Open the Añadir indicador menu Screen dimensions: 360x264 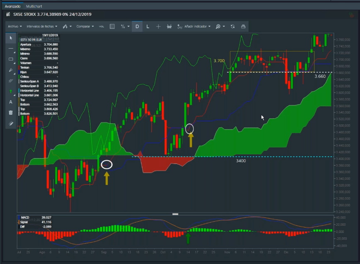(x=194, y=26)
